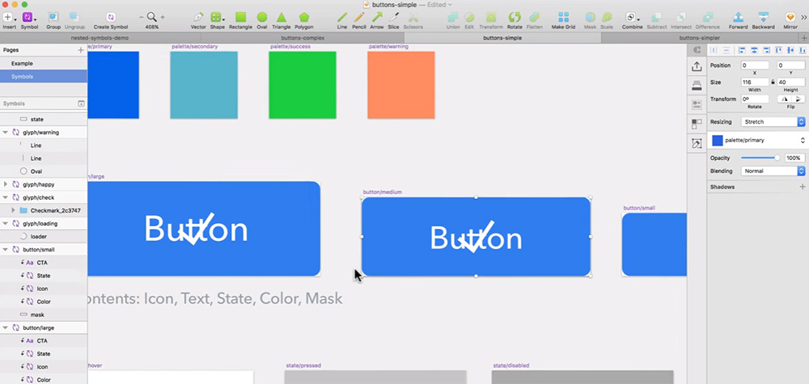Click the align right edges icon
Screen dimensions: 809x384
pos(766,50)
